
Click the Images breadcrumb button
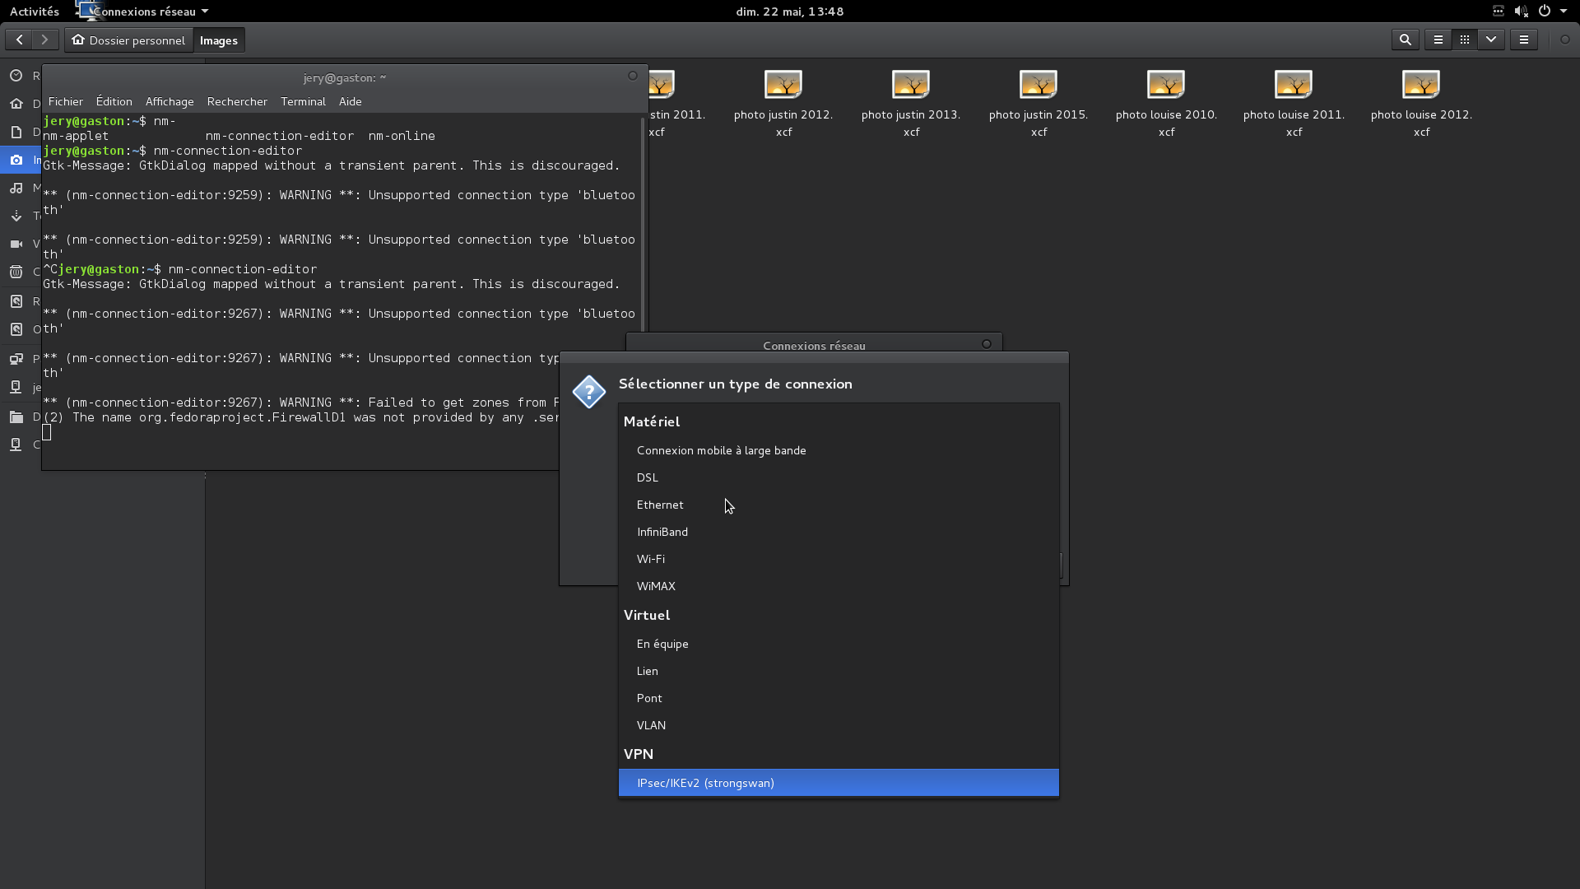[219, 40]
